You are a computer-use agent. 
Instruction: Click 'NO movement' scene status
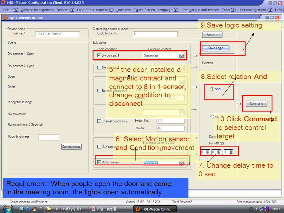click(x=17, y=114)
